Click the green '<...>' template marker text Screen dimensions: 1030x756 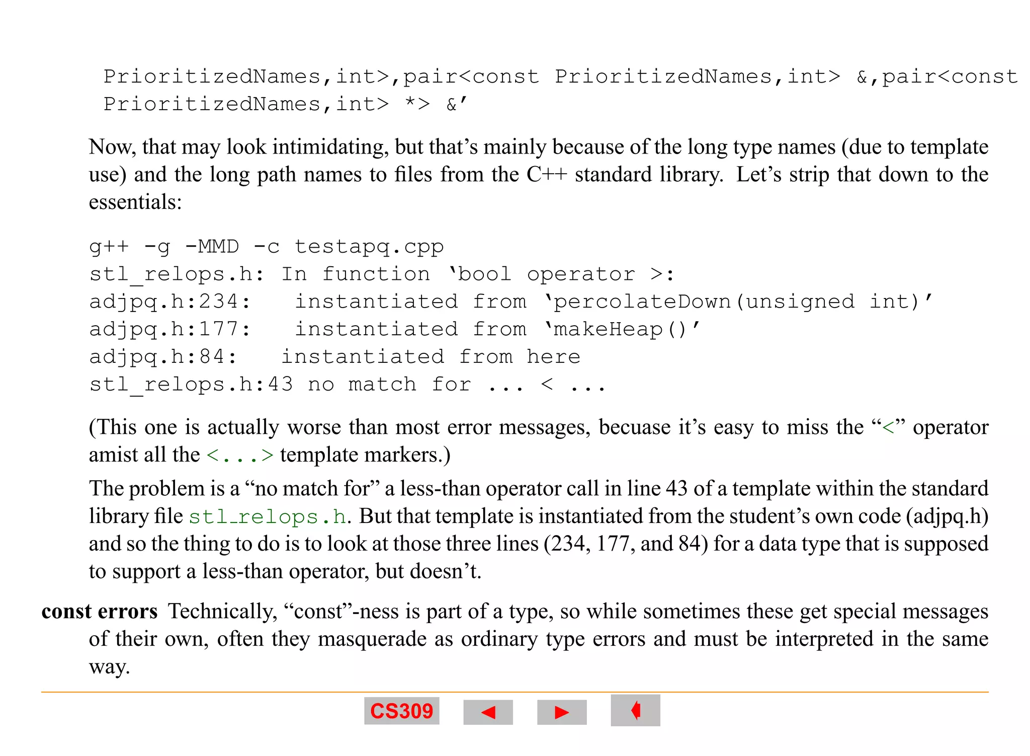pos(240,455)
